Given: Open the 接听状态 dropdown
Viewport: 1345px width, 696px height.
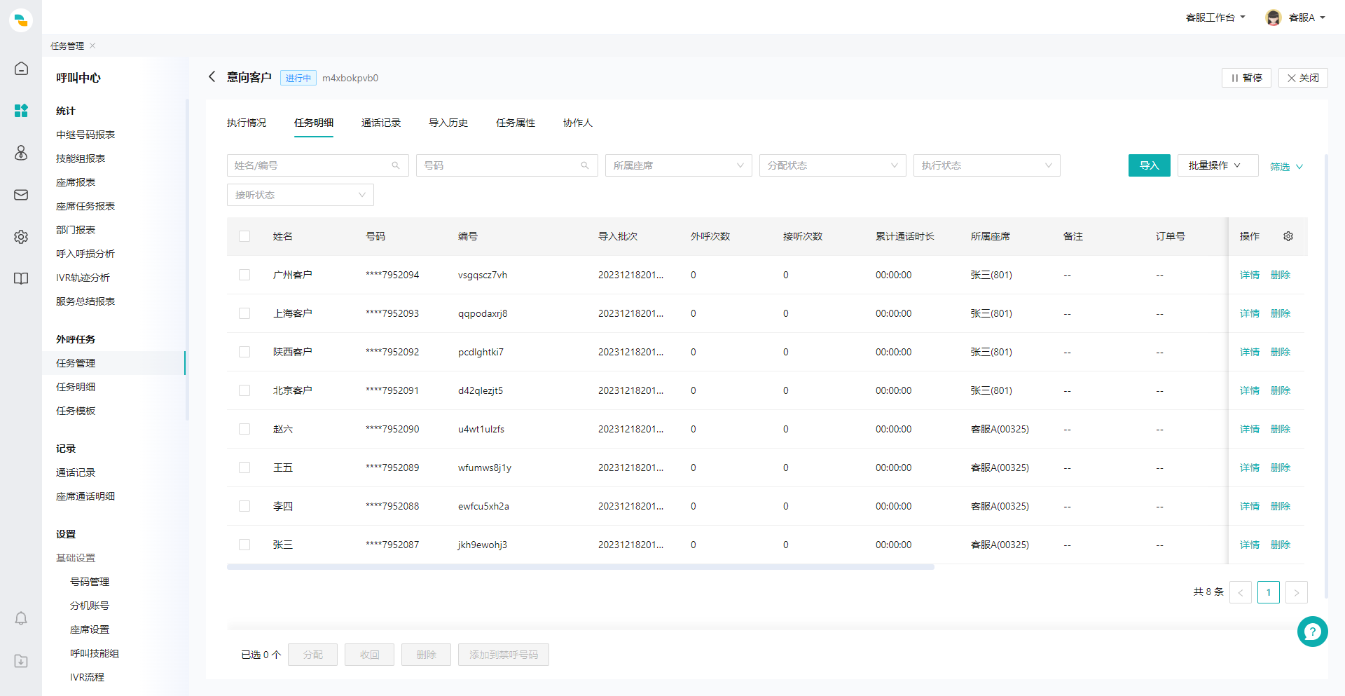Looking at the screenshot, I should pos(300,195).
